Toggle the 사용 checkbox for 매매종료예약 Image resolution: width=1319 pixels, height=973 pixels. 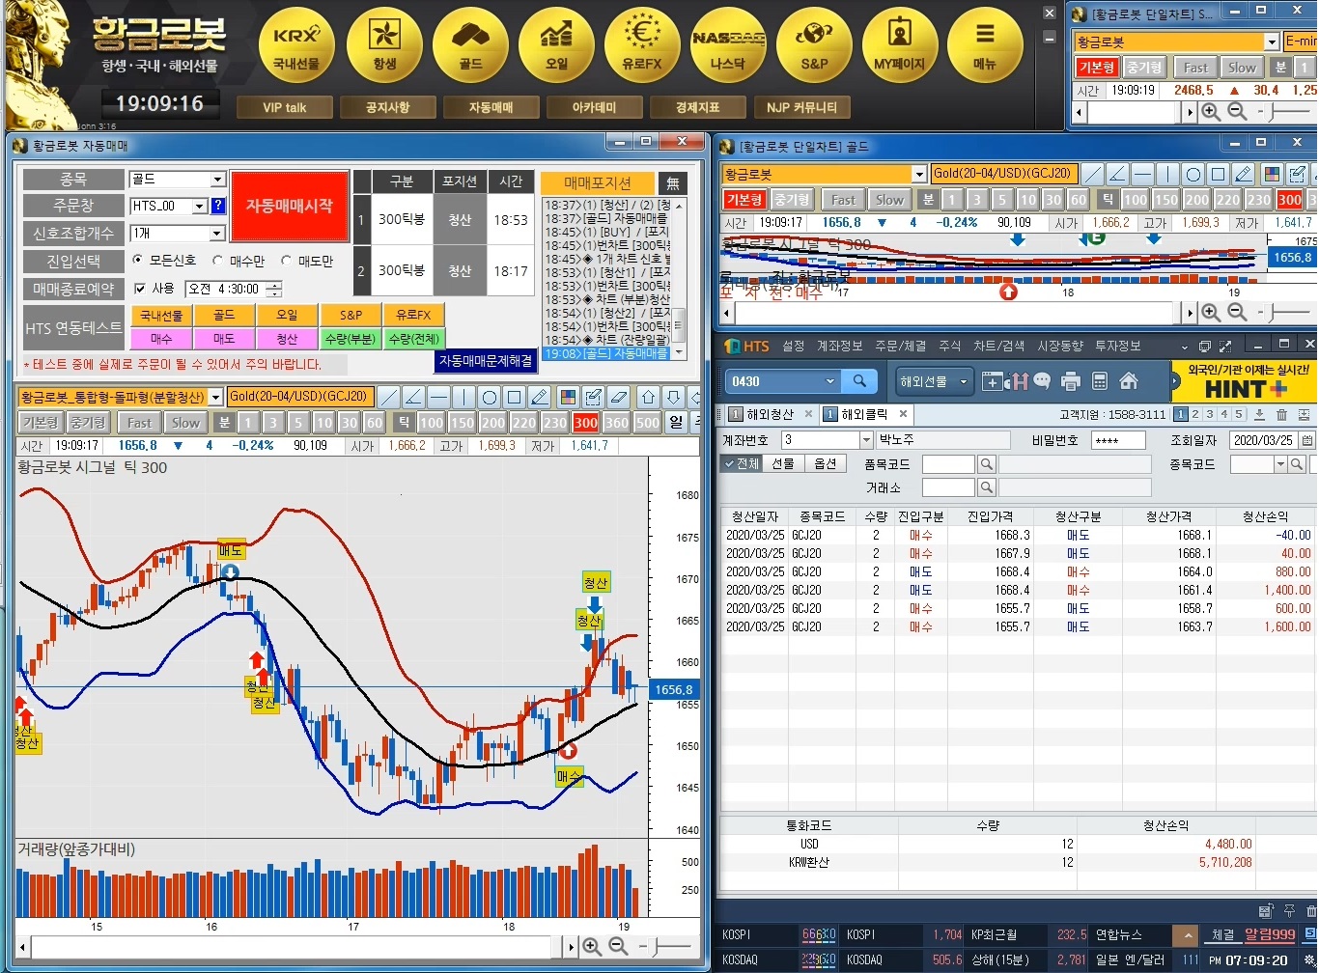click(x=140, y=289)
